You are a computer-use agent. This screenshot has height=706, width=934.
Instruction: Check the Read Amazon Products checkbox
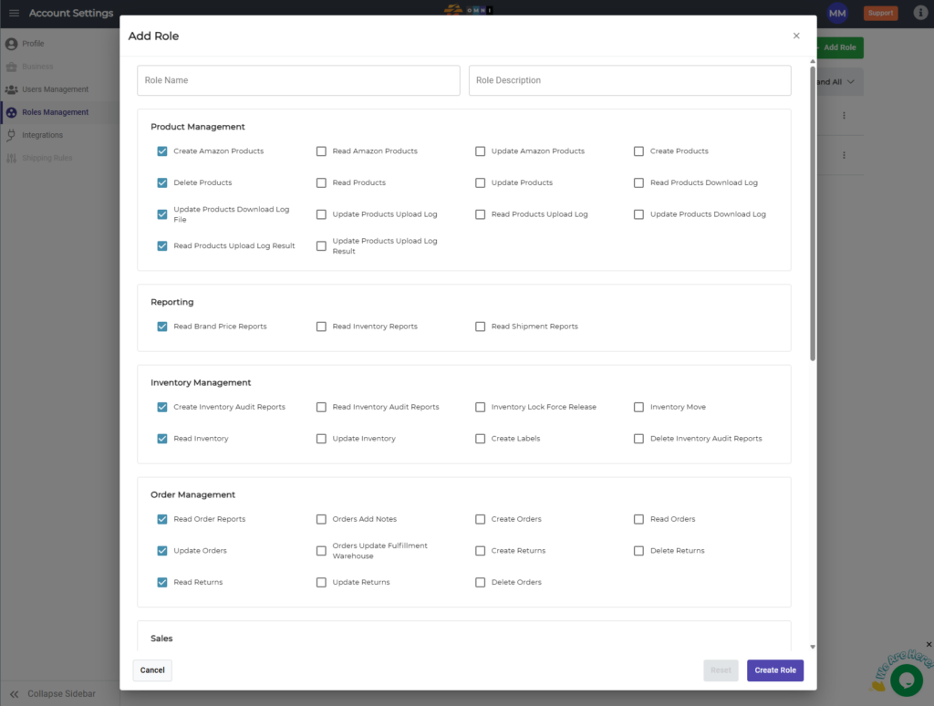pos(321,151)
